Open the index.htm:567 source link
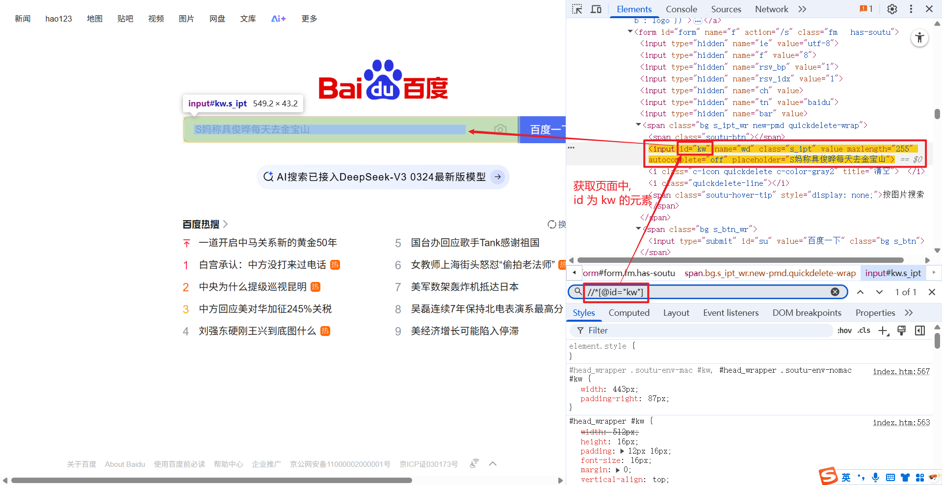This screenshot has height=485, width=942. 901,371
